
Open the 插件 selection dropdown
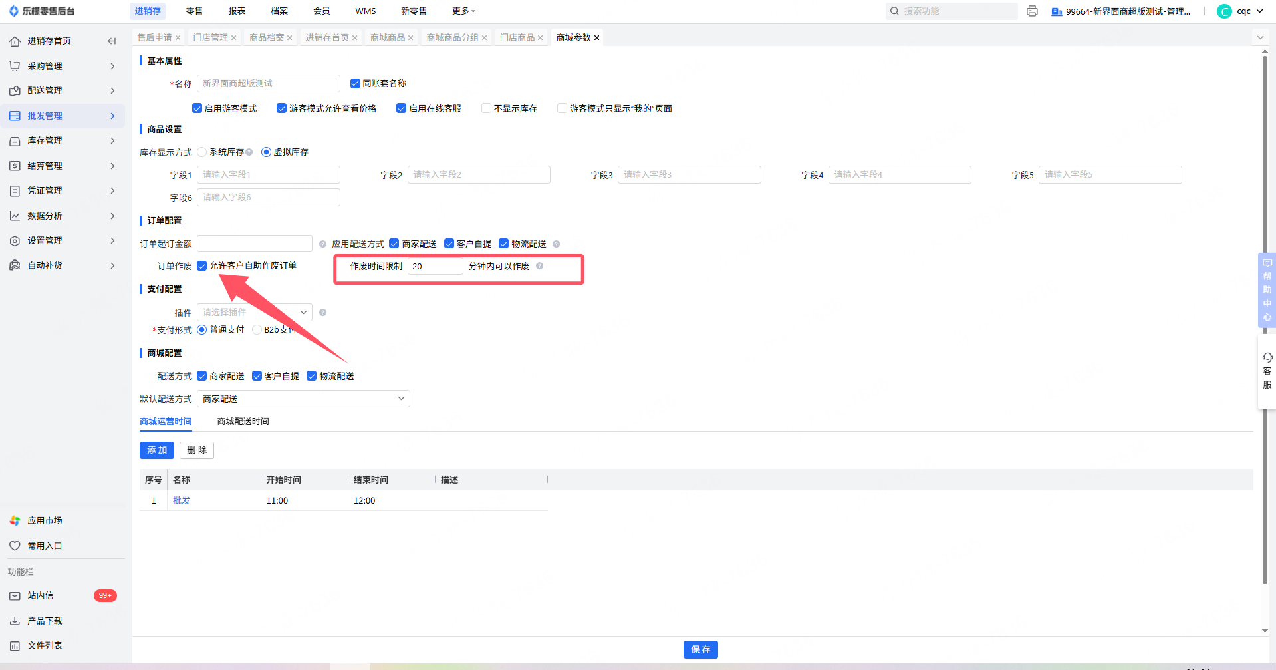[255, 313]
